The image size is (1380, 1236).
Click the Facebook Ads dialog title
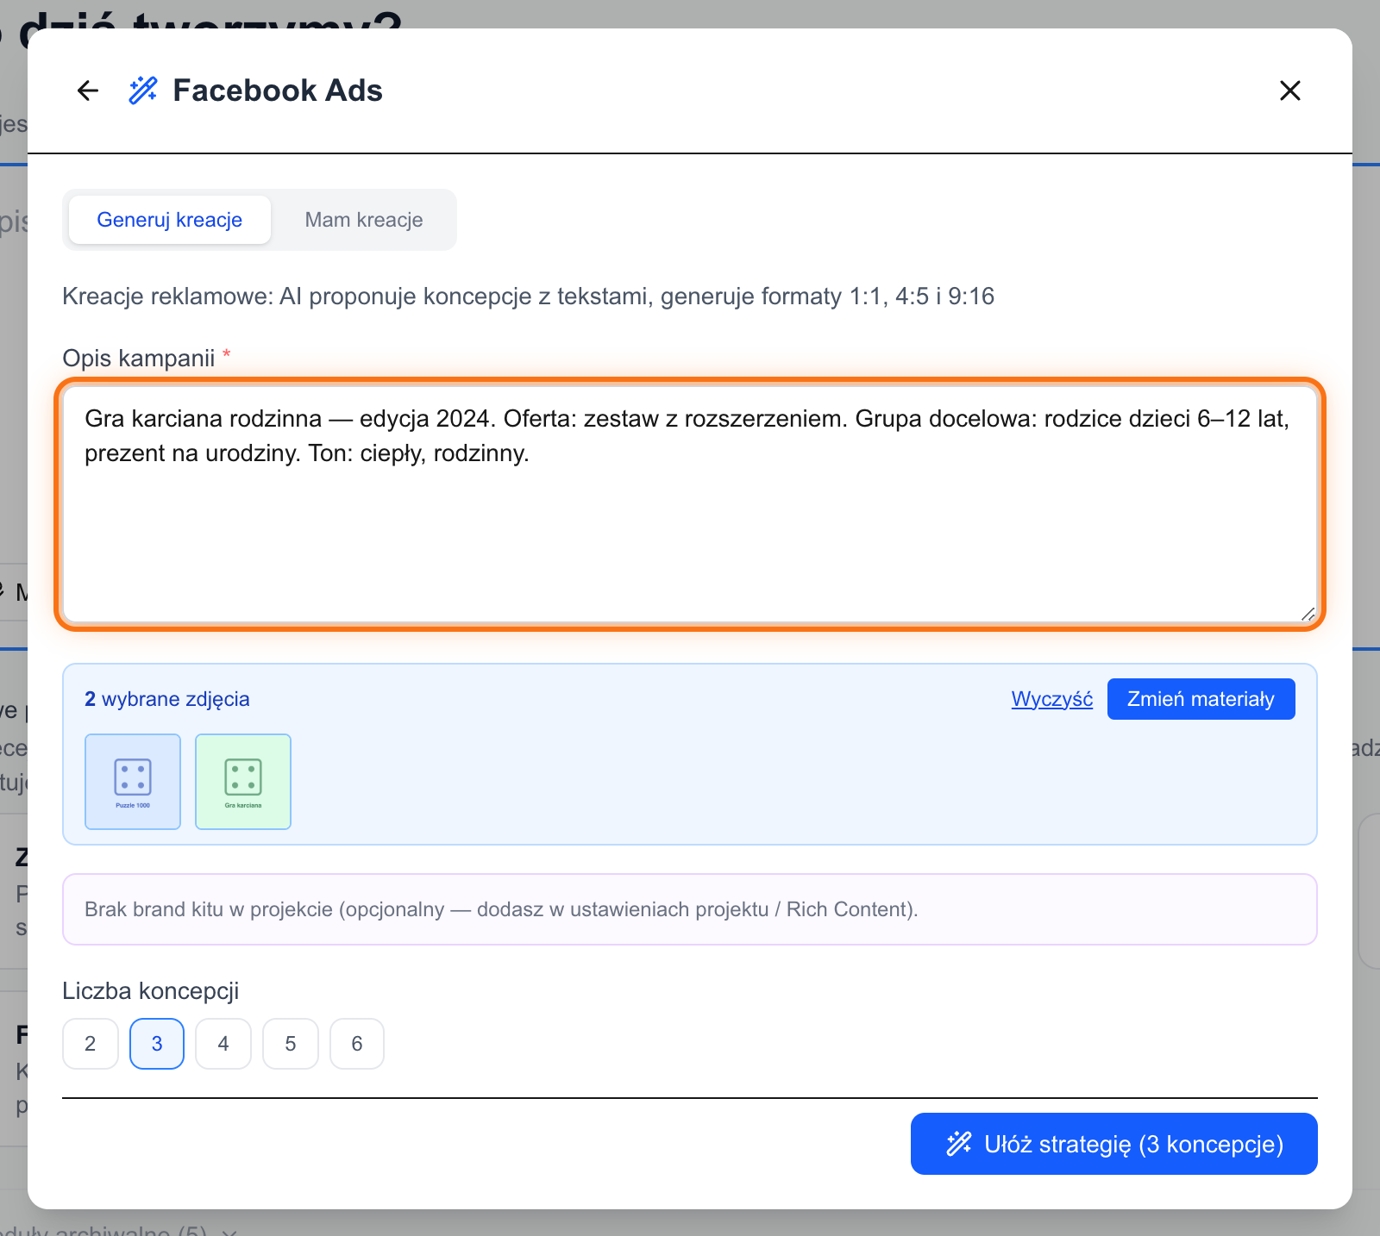point(278,91)
